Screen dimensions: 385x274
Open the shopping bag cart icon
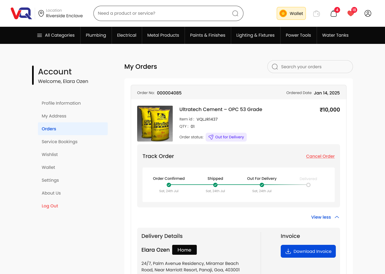coord(334,13)
